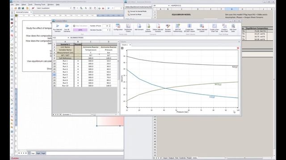
Task: Click the Rounds header cell
Action: click(x=78, y=44)
